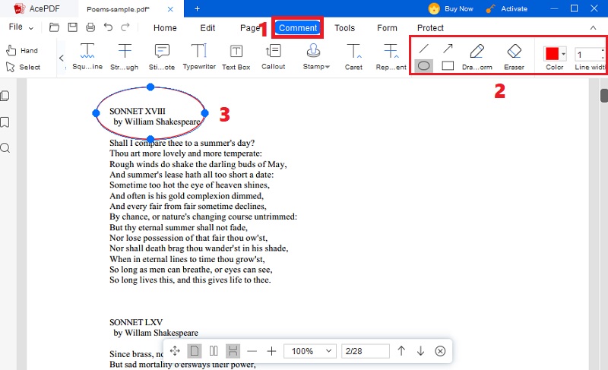Close the Poems-sample.pdf tab
Image resolution: width=608 pixels, height=370 pixels.
(x=170, y=9)
